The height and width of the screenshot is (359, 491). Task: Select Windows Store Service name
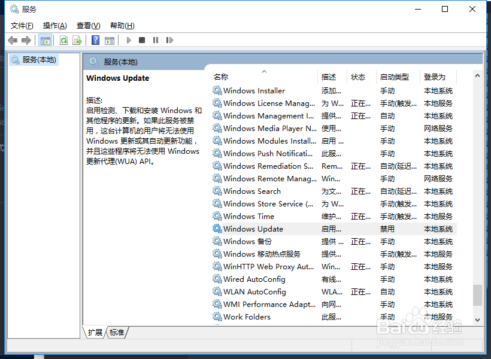coord(268,203)
